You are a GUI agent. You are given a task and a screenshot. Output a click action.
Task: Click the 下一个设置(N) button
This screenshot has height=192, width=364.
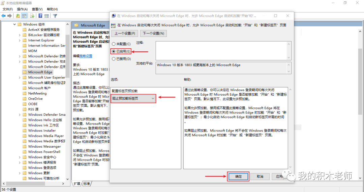point(153,33)
